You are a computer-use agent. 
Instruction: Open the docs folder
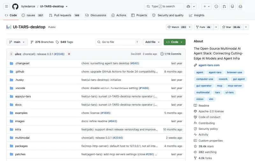[18, 105]
